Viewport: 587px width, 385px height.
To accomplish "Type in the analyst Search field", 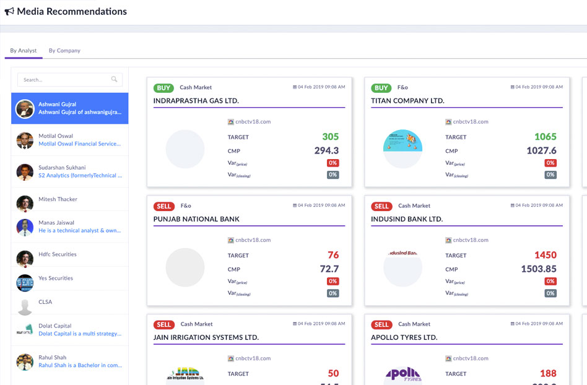I will coord(64,80).
